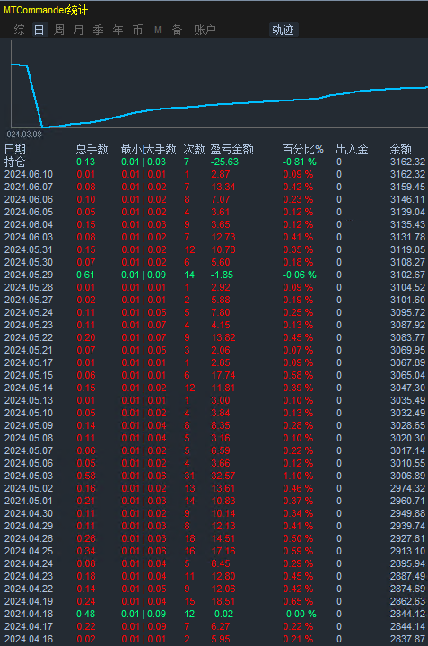This screenshot has height=646, width=428.
Task: Click the -1.85 loss amount
Action: [x=222, y=275]
